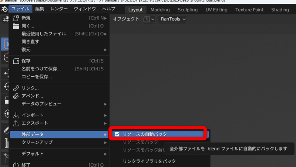Expand 最近使用したファイル submenu
Image resolution: width=296 pixels, height=167 pixels.
click(59, 34)
